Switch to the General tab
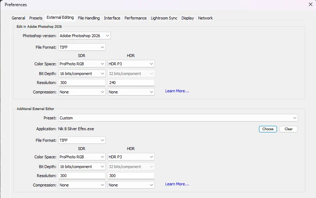Screen dimensions: 316x198 pos(18,18)
